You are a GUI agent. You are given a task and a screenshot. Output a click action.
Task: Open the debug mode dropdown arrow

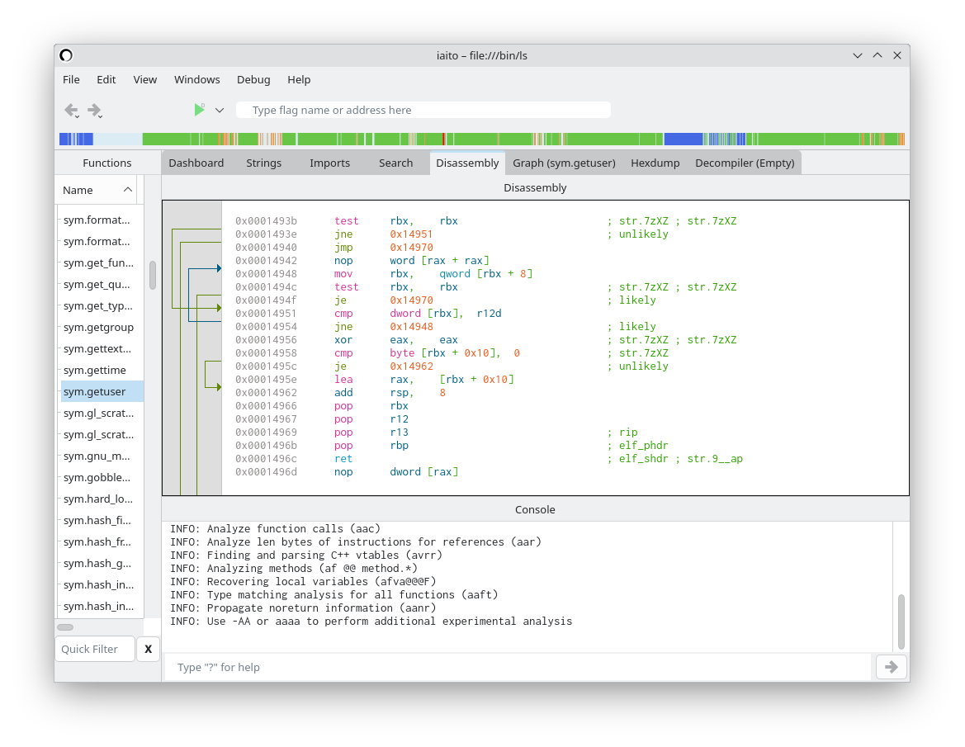point(220,110)
